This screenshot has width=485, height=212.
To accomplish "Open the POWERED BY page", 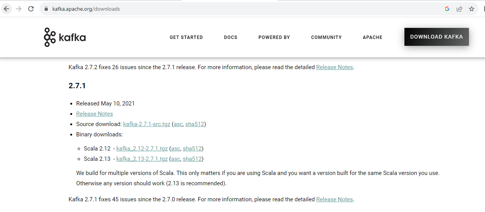I will click(274, 37).
